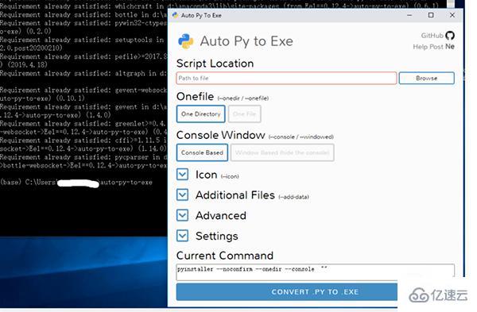Click the Current Command text box
Screen dimensions: 477x312
(315, 272)
